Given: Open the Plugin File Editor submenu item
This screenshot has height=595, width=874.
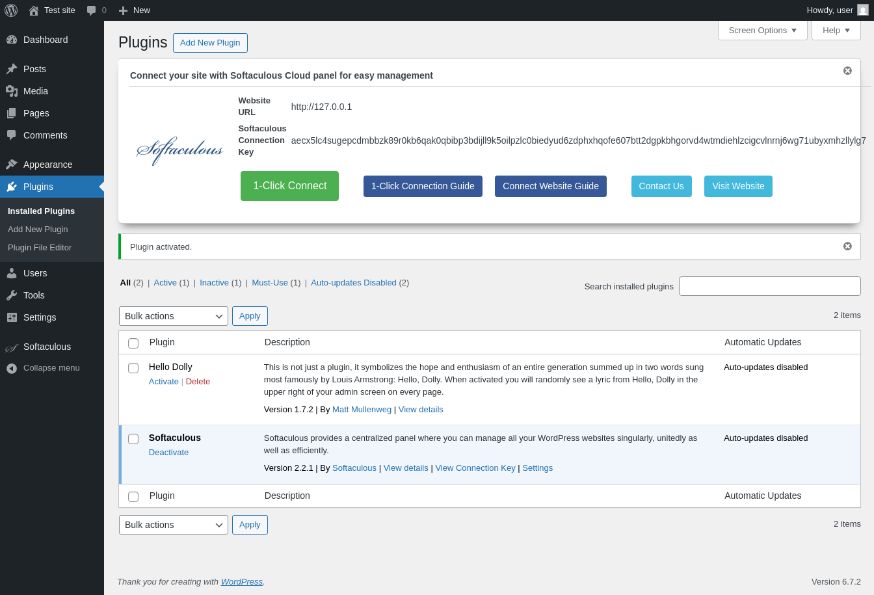Looking at the screenshot, I should (40, 248).
